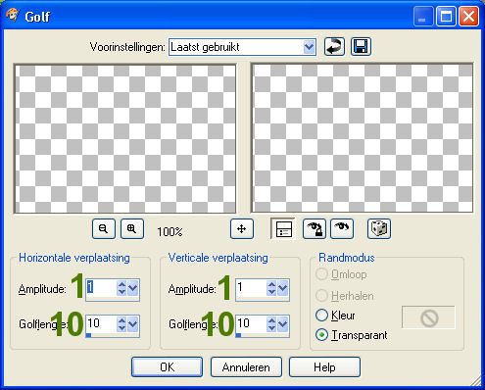Click the OK button
The image size is (485, 390).
tap(167, 367)
